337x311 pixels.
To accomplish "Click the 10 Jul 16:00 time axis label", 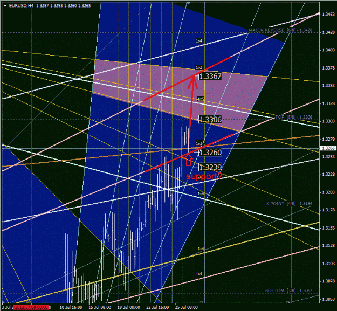I will click(x=71, y=307).
